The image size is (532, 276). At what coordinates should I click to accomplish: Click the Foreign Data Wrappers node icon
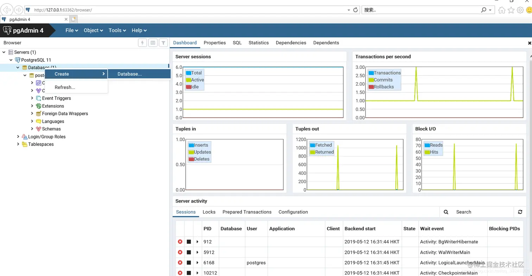pyautogui.click(x=39, y=114)
